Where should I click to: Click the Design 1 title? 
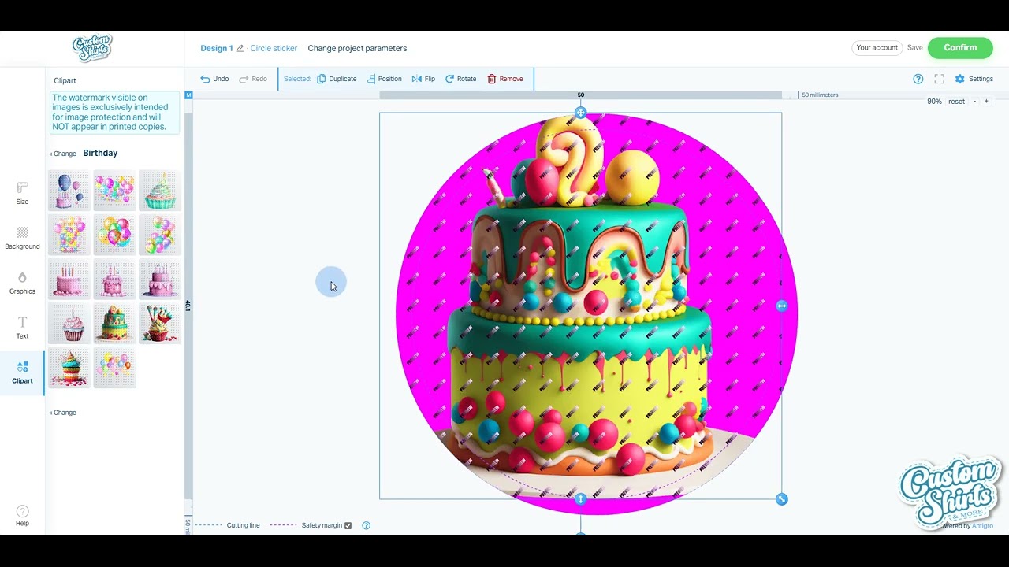217,49
